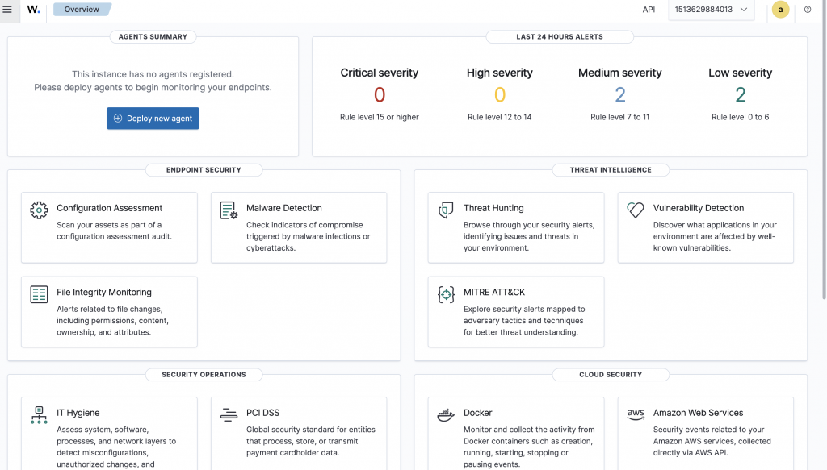Click the CLOUD SECURITY section title

tap(611, 375)
